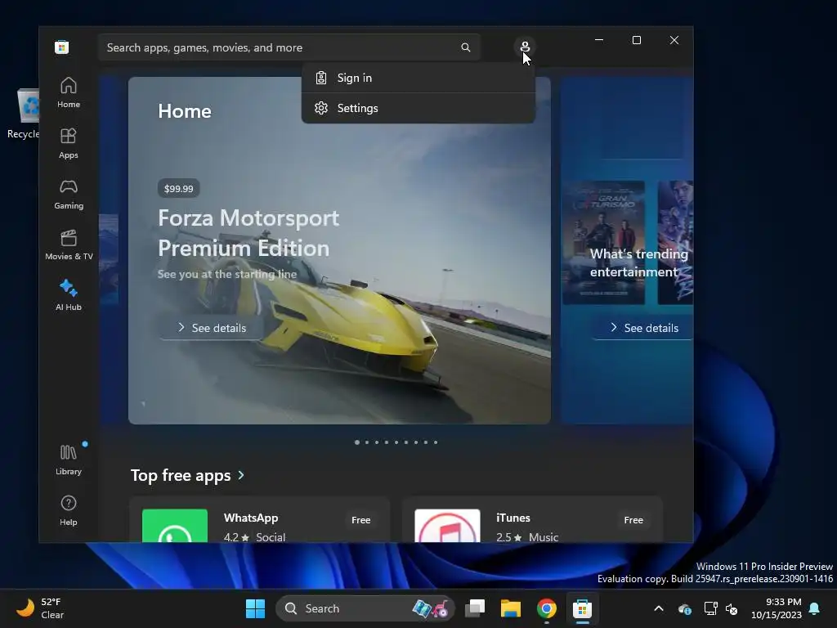Select first carousel page dot
837x628 pixels.
(x=357, y=442)
